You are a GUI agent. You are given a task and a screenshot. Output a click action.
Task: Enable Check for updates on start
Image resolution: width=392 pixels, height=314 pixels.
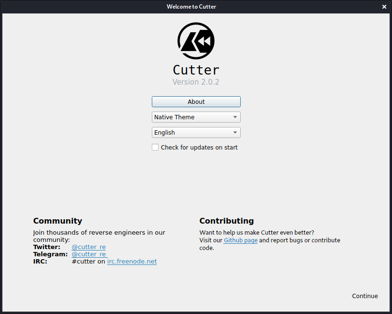pos(155,148)
